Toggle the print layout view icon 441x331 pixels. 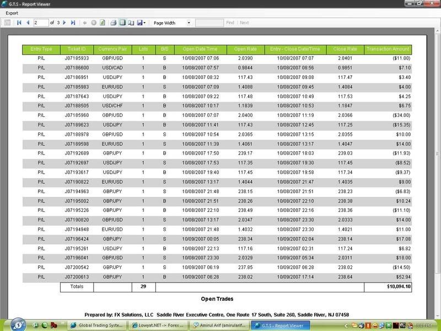click(123, 23)
